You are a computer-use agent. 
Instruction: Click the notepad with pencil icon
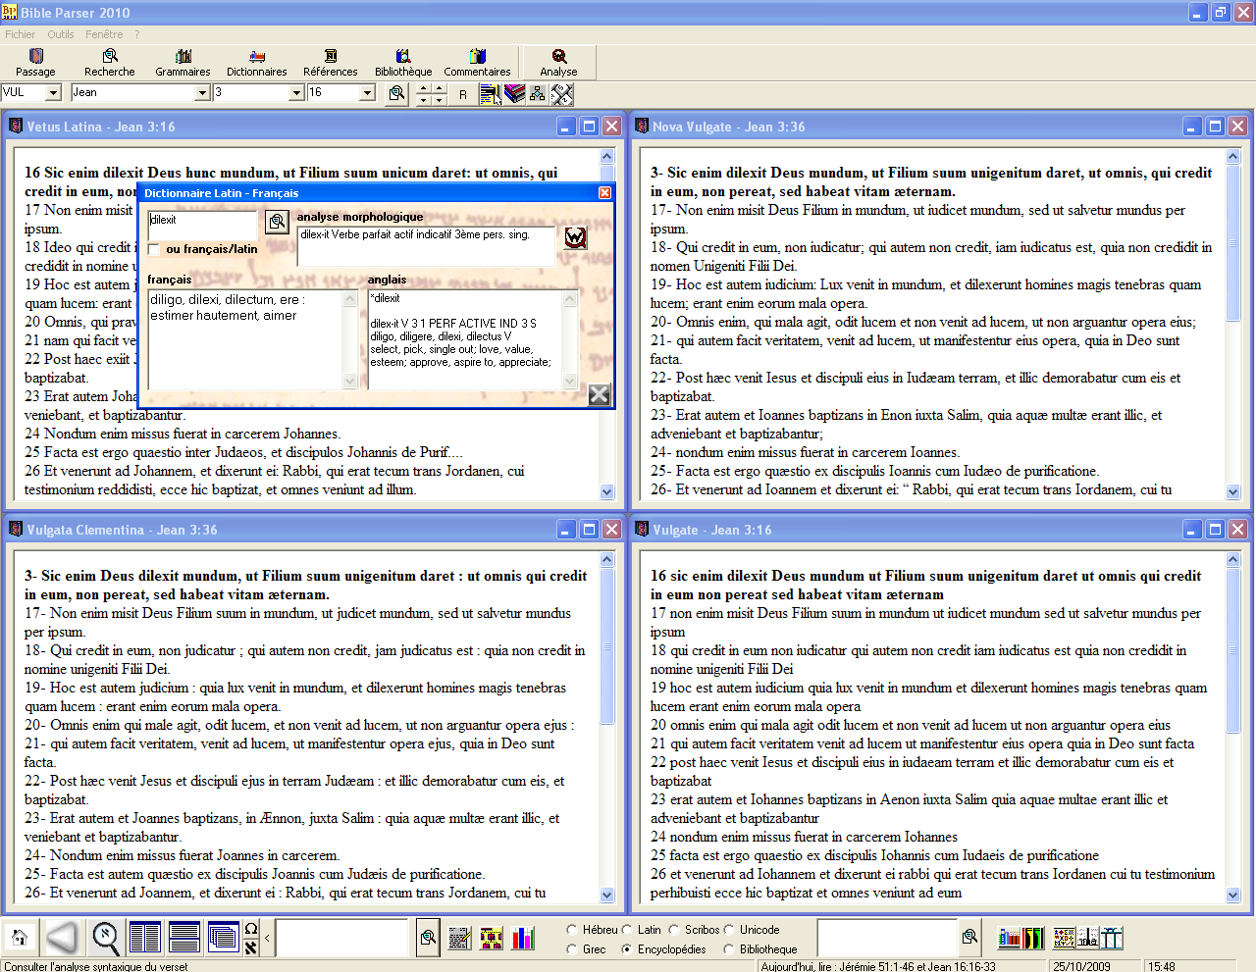pos(460,939)
